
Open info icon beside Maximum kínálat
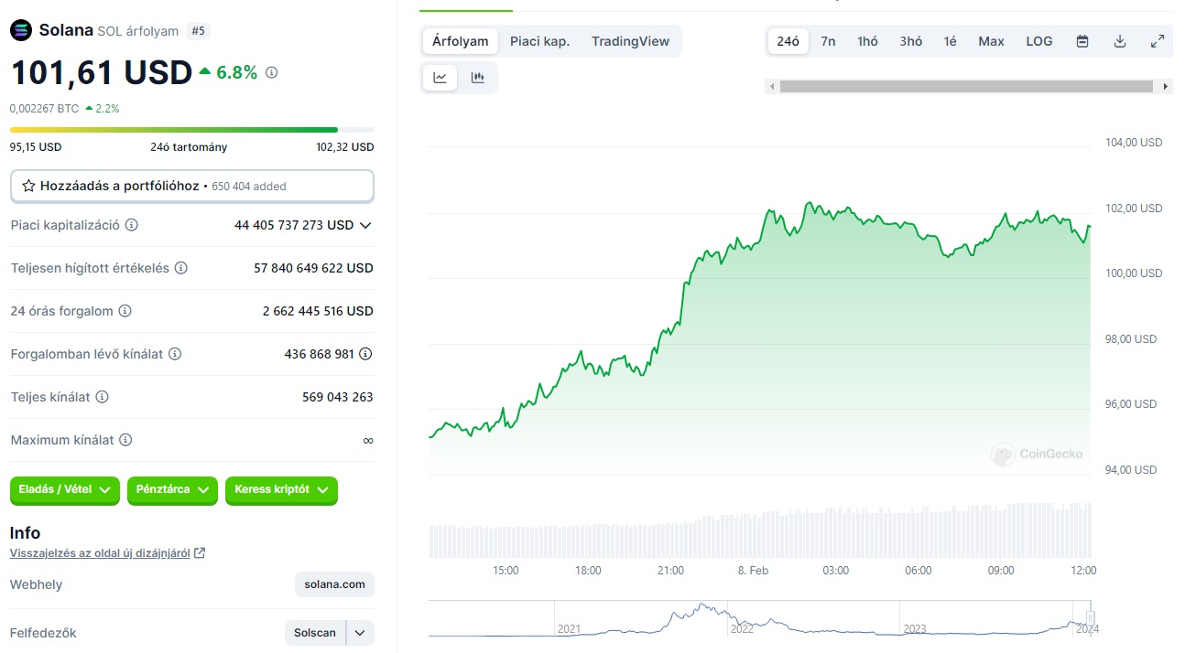point(126,440)
